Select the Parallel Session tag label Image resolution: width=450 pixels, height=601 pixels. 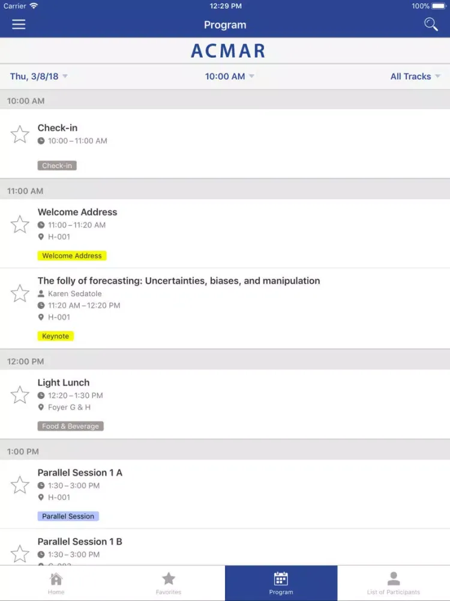click(68, 516)
